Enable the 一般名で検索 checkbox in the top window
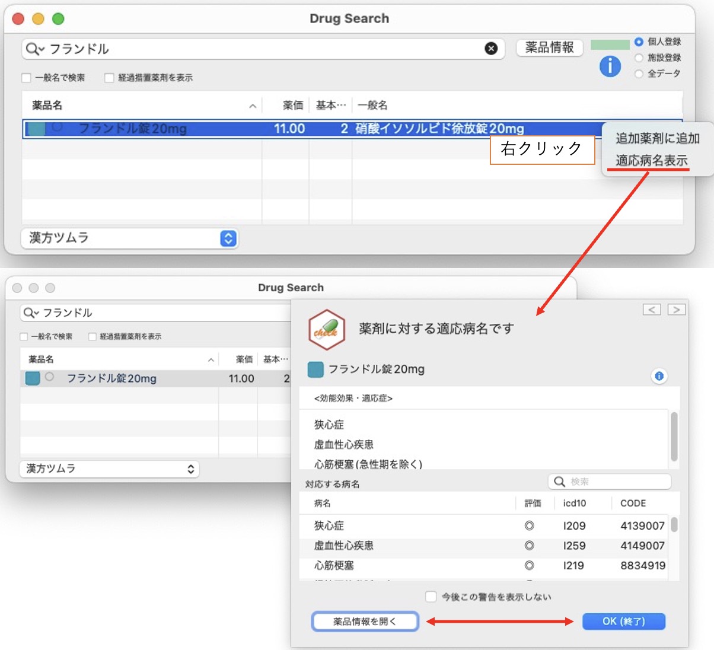 tap(26, 78)
